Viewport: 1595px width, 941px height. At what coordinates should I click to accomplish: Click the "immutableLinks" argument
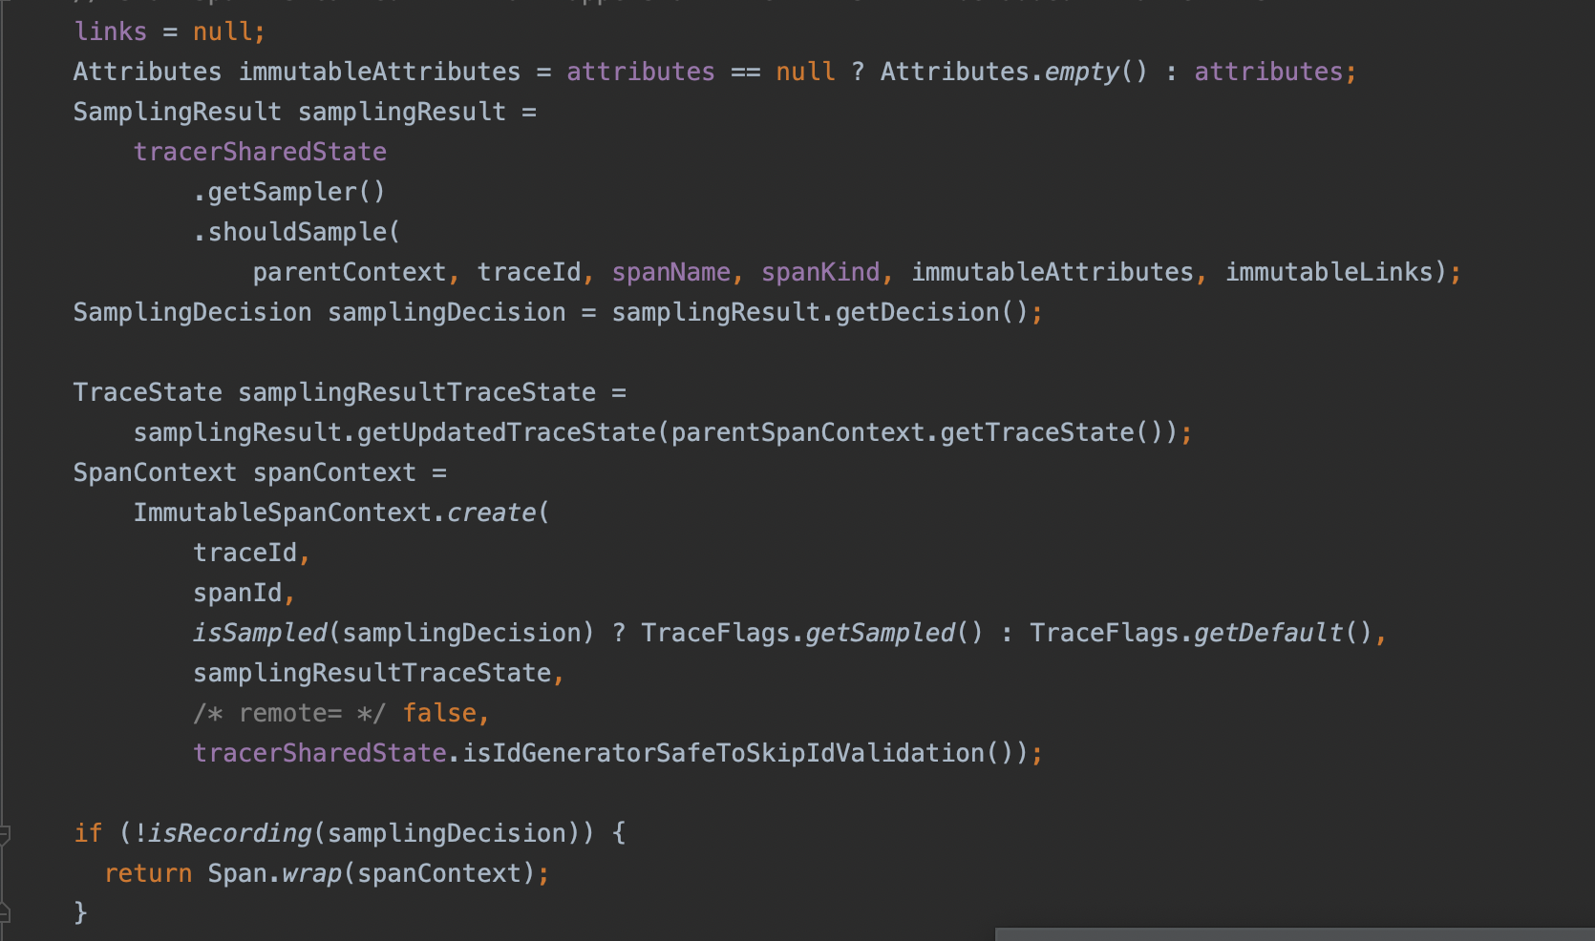point(1329,272)
